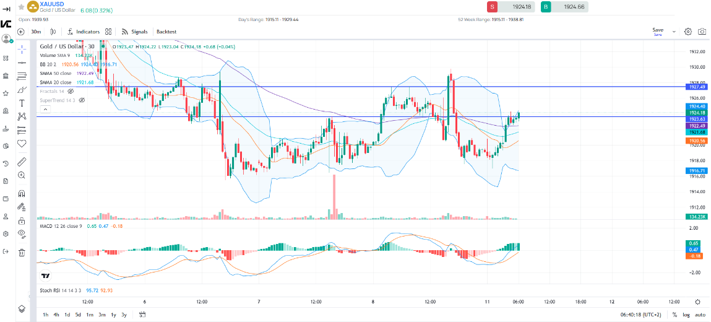711x322 pixels.
Task: Switch to the 1d date range
Action: [x=66, y=315]
